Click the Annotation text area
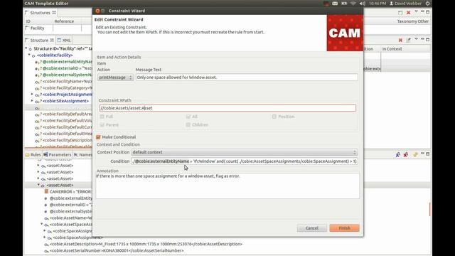The image size is (455, 256). (x=227, y=186)
